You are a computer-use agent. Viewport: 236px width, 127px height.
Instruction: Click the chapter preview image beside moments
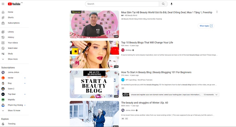coord(126,95)
